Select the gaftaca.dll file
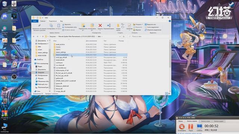Screen dimensions: 239x134 click(59, 78)
